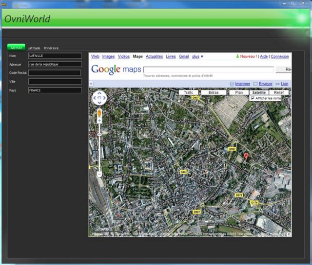The height and width of the screenshot is (265, 312).
Task: Click the printer icon next to Imprimer
Action: pyautogui.click(x=232, y=84)
